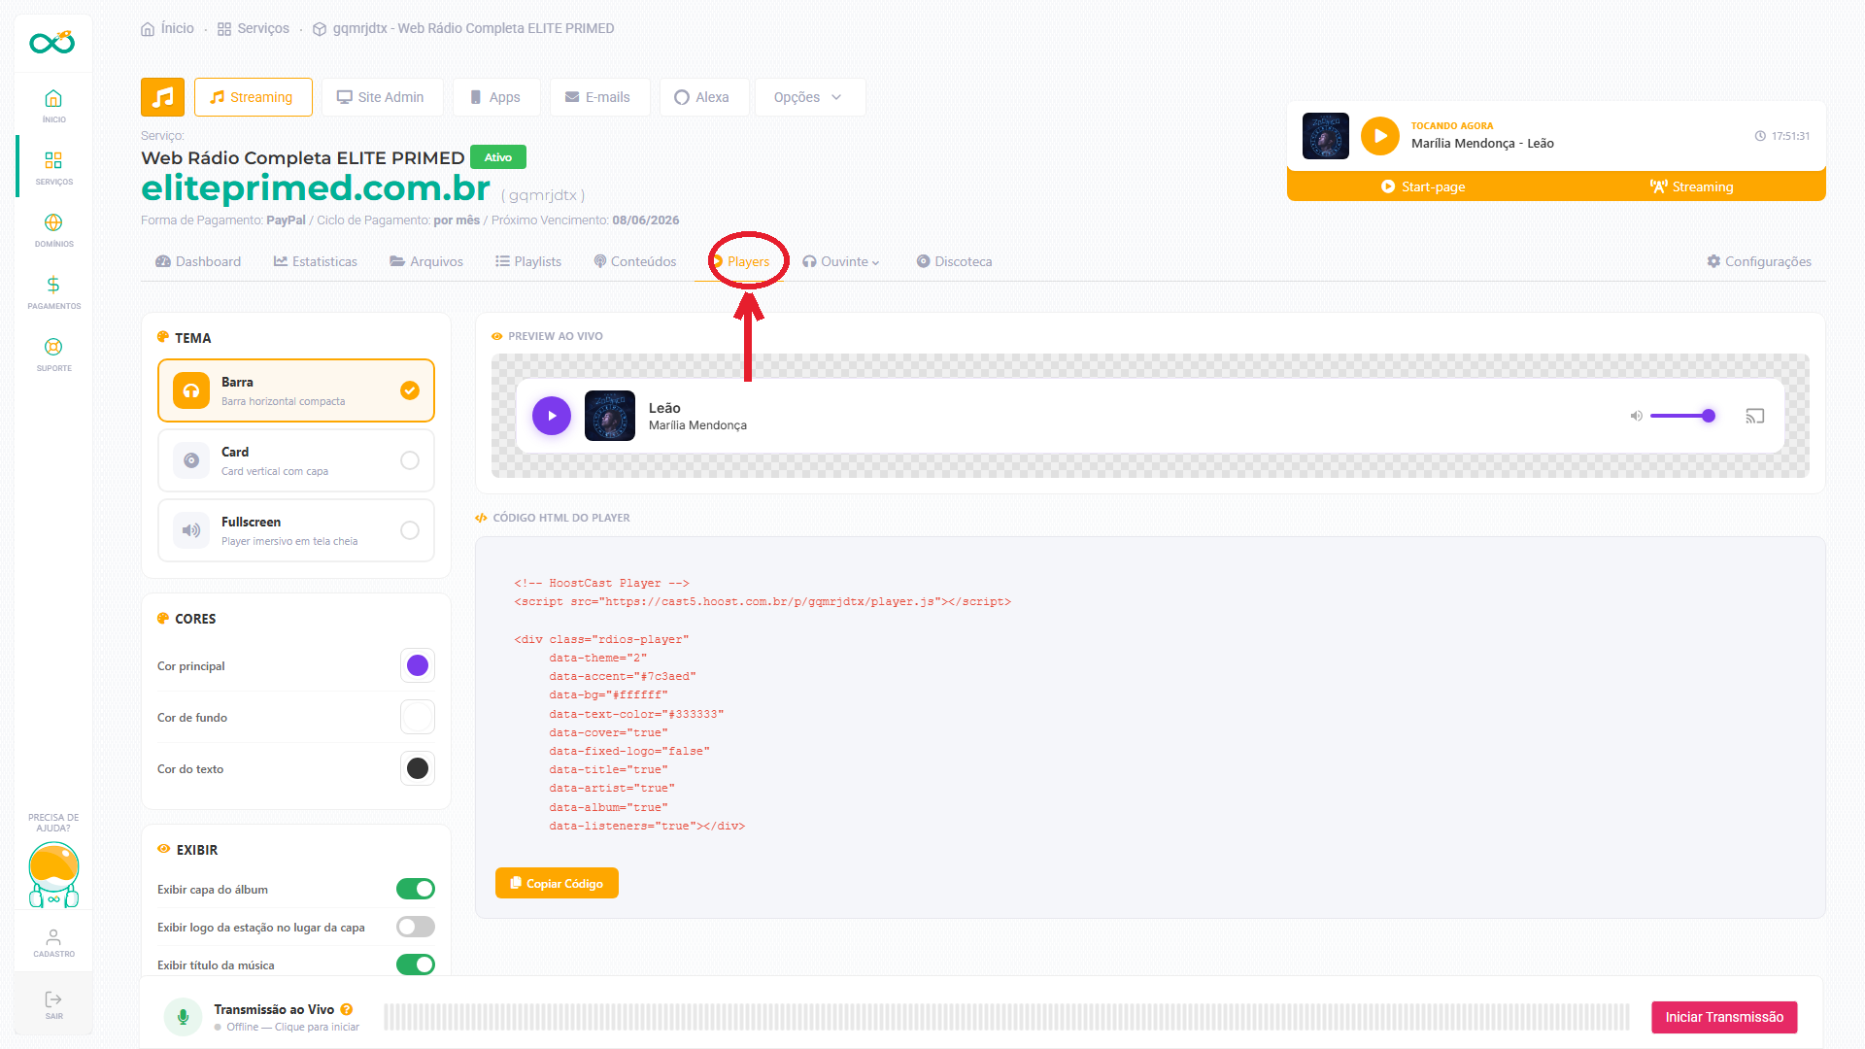Toggle Exibir título da música switch
Screen dimensions: 1865x1049
pos(415,964)
